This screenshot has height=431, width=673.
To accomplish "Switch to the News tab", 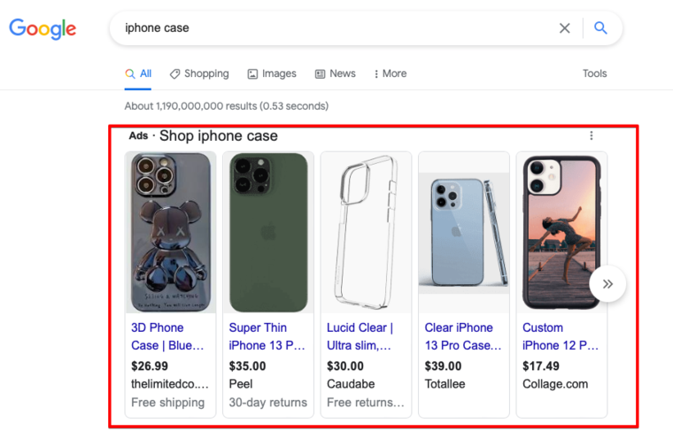I will pyautogui.click(x=336, y=73).
